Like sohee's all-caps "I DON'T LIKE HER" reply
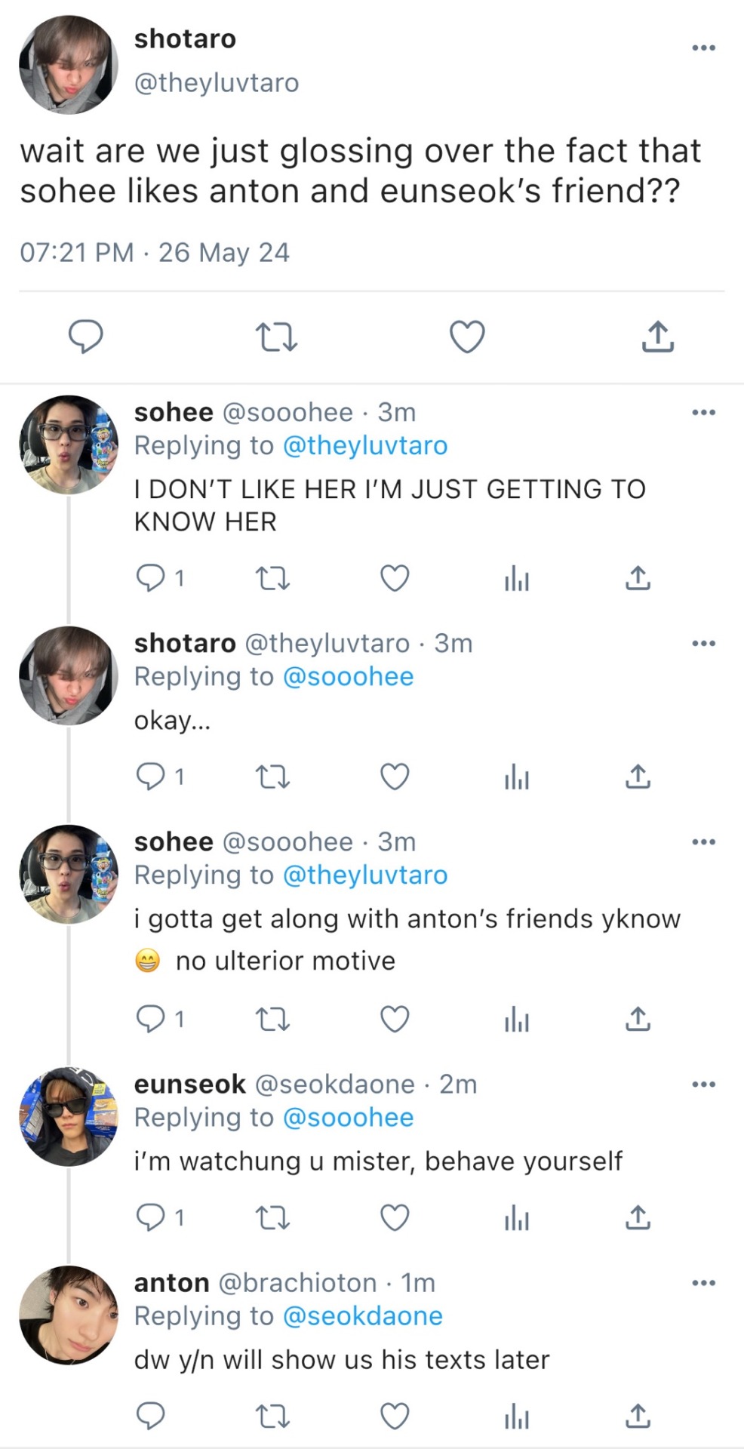The width and height of the screenshot is (744, 1449). [x=394, y=579]
